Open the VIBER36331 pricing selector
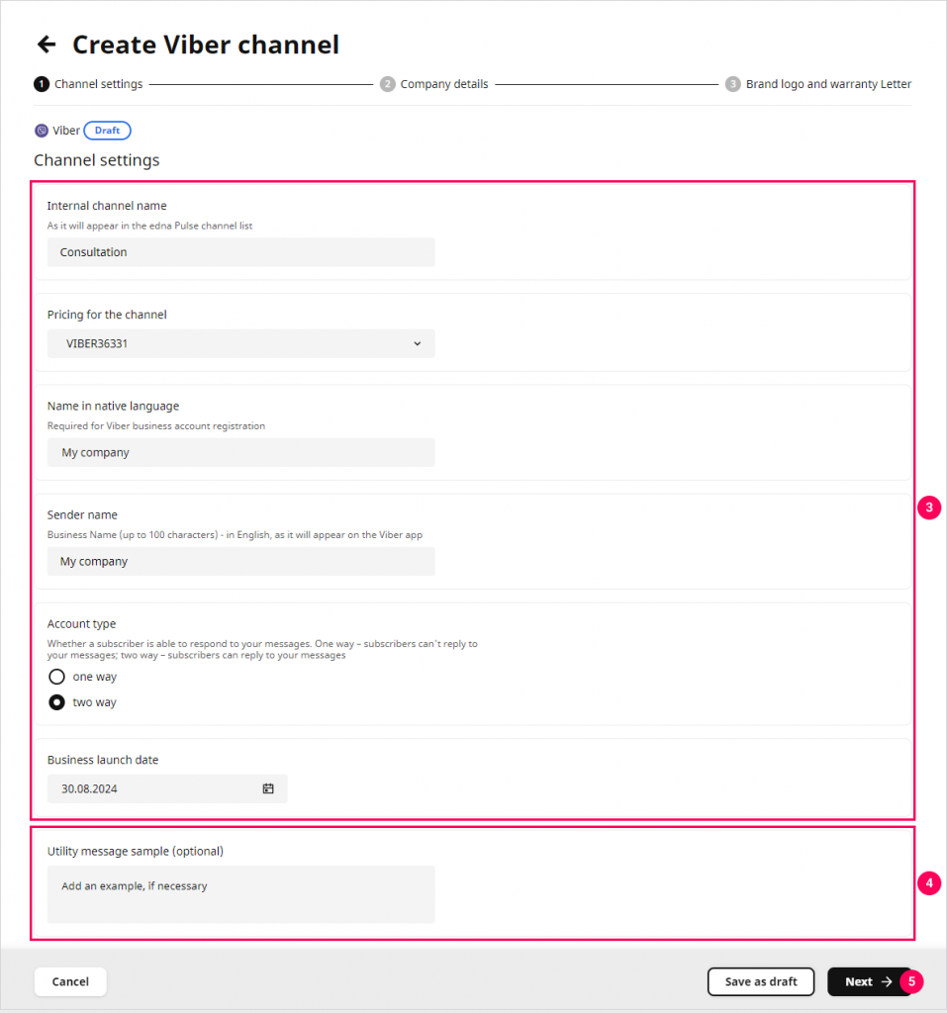Image resolution: width=947 pixels, height=1013 pixels. pos(240,343)
